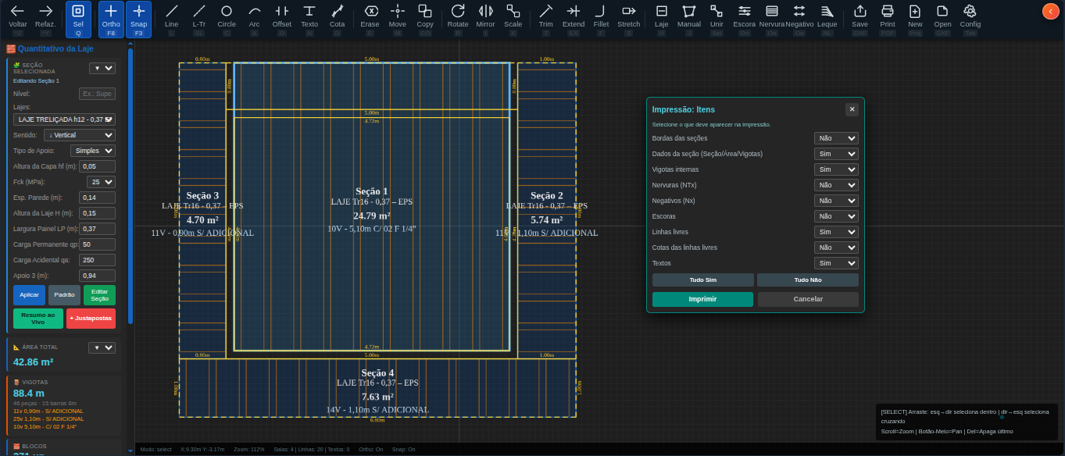Image resolution: width=1065 pixels, height=456 pixels.
Task: Click the Refaz. redo arrow
Action: point(45,20)
